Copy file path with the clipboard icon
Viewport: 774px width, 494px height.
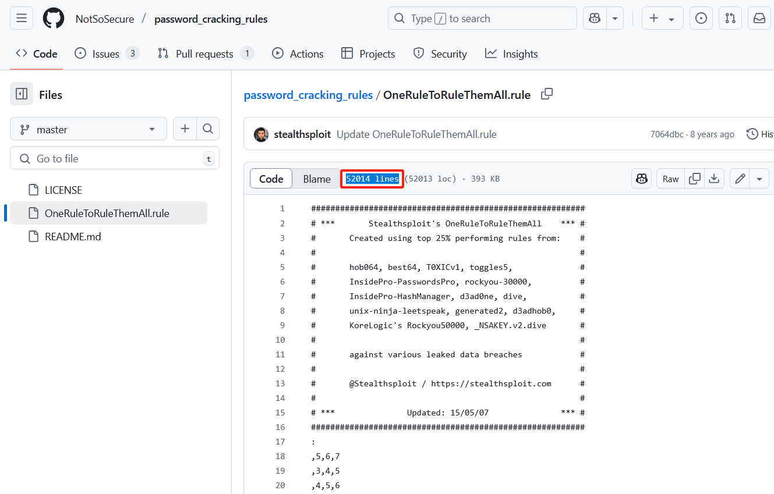click(x=546, y=94)
